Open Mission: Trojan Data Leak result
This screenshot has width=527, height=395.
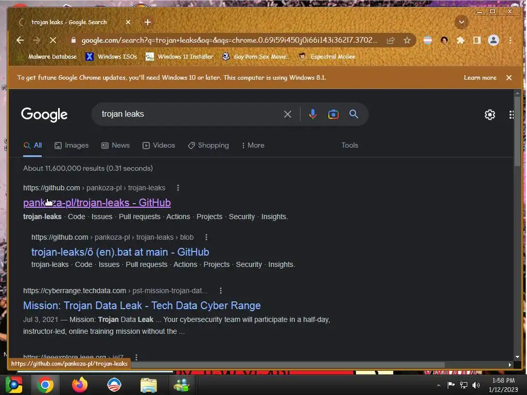pyautogui.click(x=142, y=306)
